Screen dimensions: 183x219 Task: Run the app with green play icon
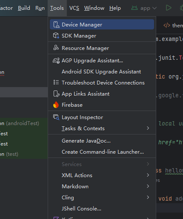169,8
